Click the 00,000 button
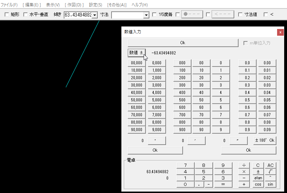Image resolution: width=287 pixels, height=193 pixels. (137, 63)
